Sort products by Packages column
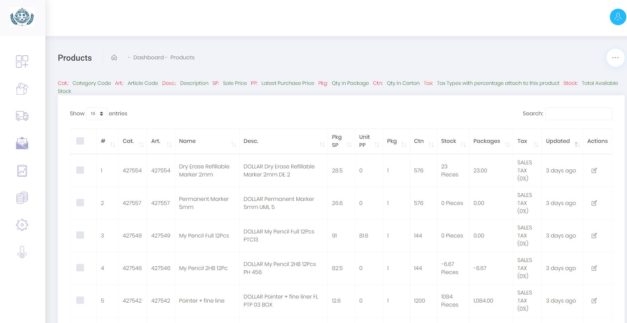 (x=491, y=141)
